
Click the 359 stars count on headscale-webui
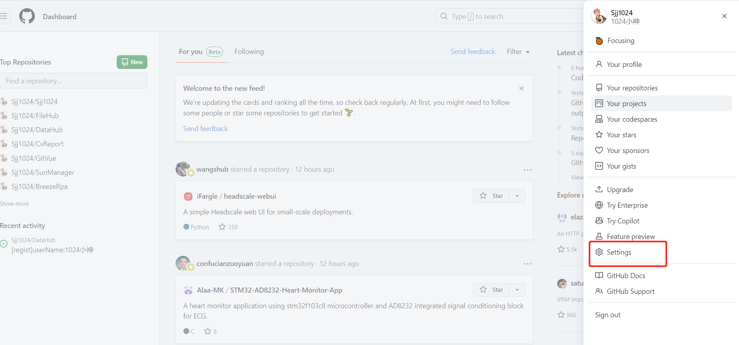coord(228,227)
